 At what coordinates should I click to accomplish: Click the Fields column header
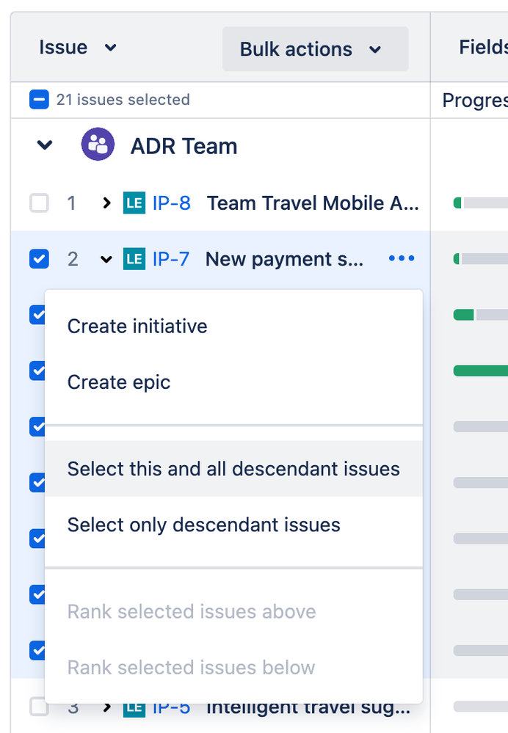click(483, 47)
